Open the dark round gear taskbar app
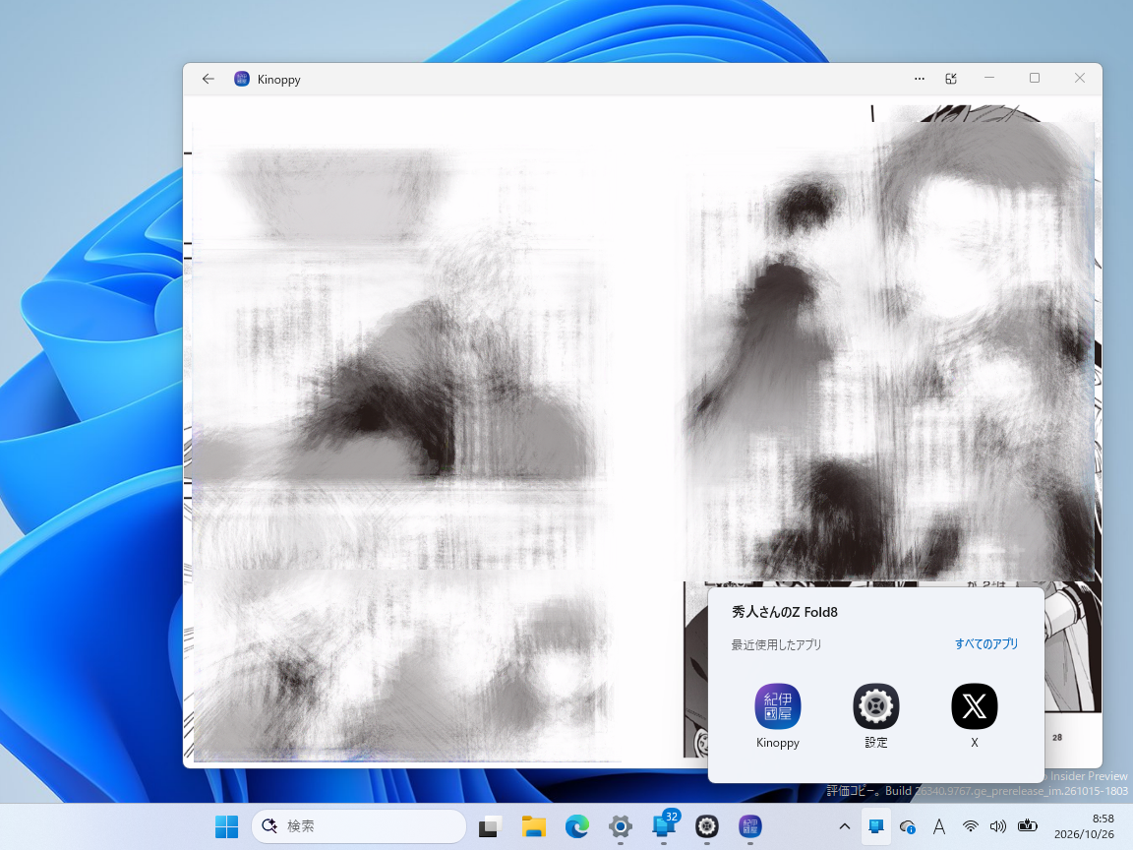Image resolution: width=1133 pixels, height=850 pixels. [x=707, y=826]
